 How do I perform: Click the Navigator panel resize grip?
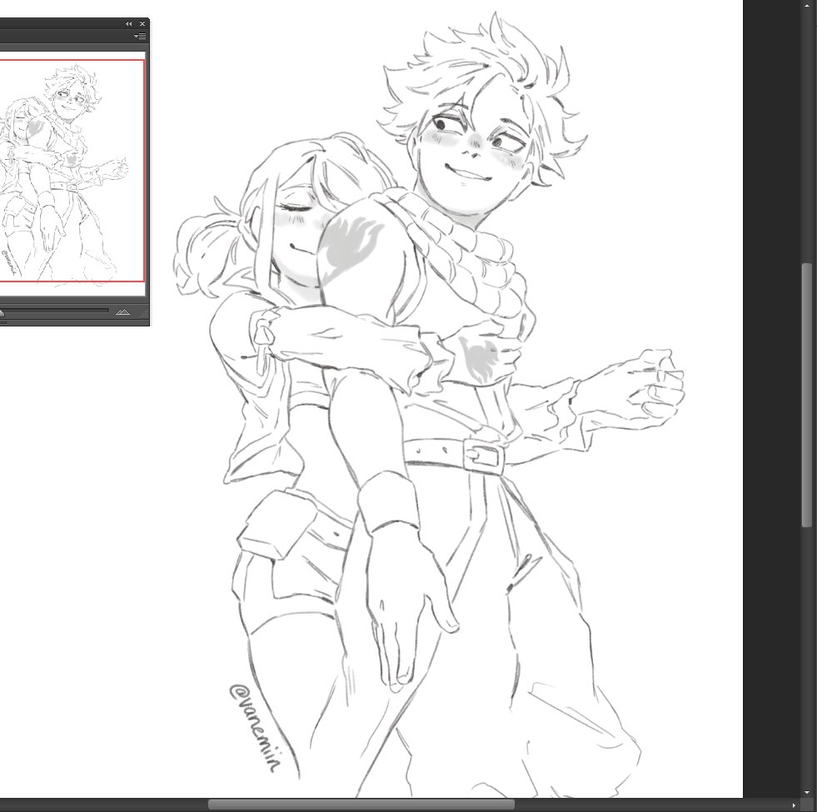click(x=146, y=313)
